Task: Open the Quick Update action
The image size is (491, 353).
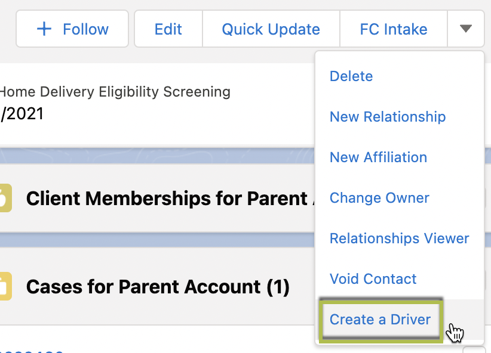Action: coord(271,29)
